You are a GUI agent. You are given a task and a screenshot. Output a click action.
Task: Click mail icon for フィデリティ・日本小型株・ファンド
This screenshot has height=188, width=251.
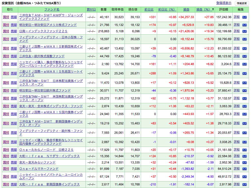pyautogui.click(x=244, y=39)
